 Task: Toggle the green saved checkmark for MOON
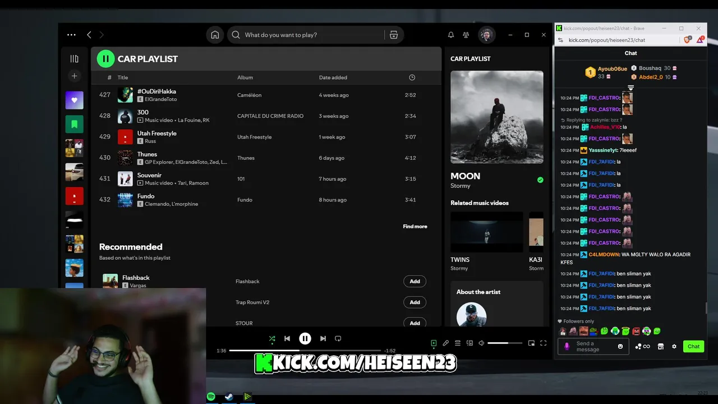pos(540,180)
